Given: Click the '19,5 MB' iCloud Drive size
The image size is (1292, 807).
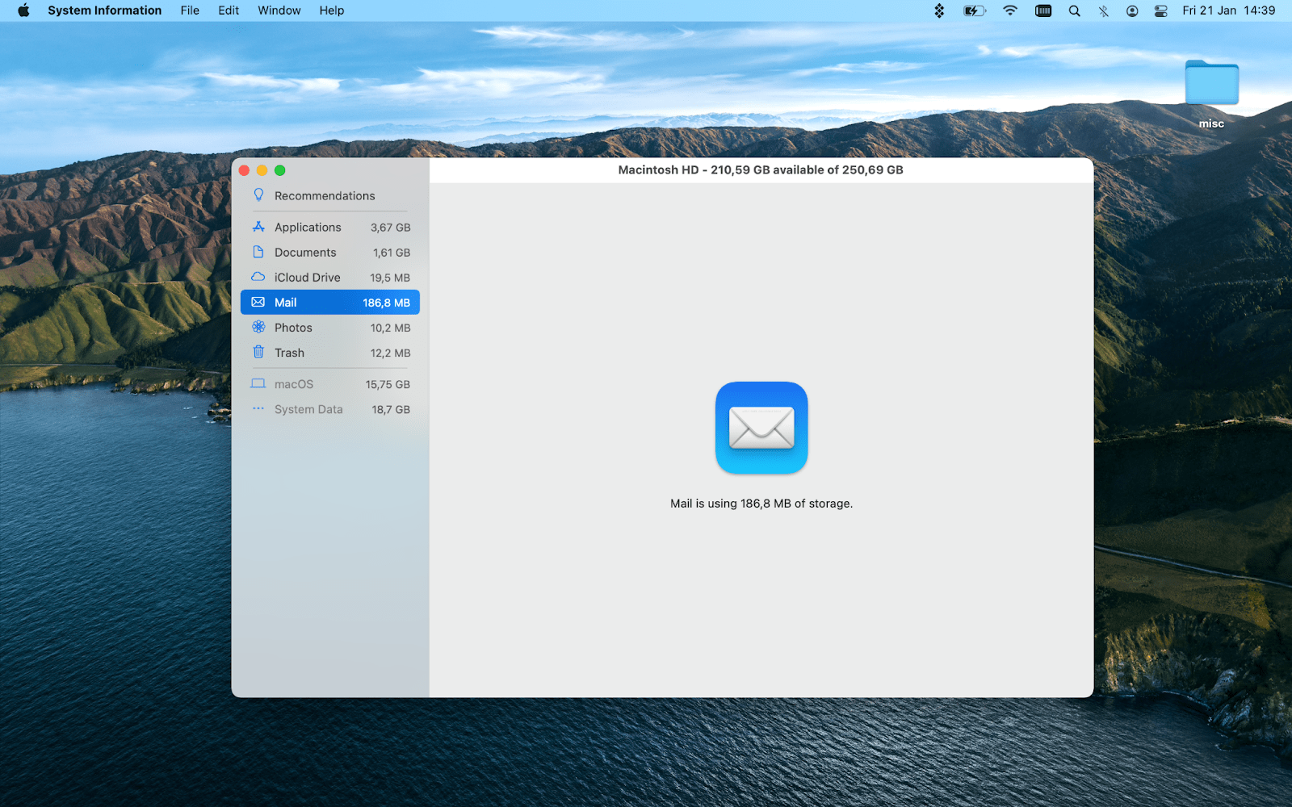Looking at the screenshot, I should pos(390,278).
